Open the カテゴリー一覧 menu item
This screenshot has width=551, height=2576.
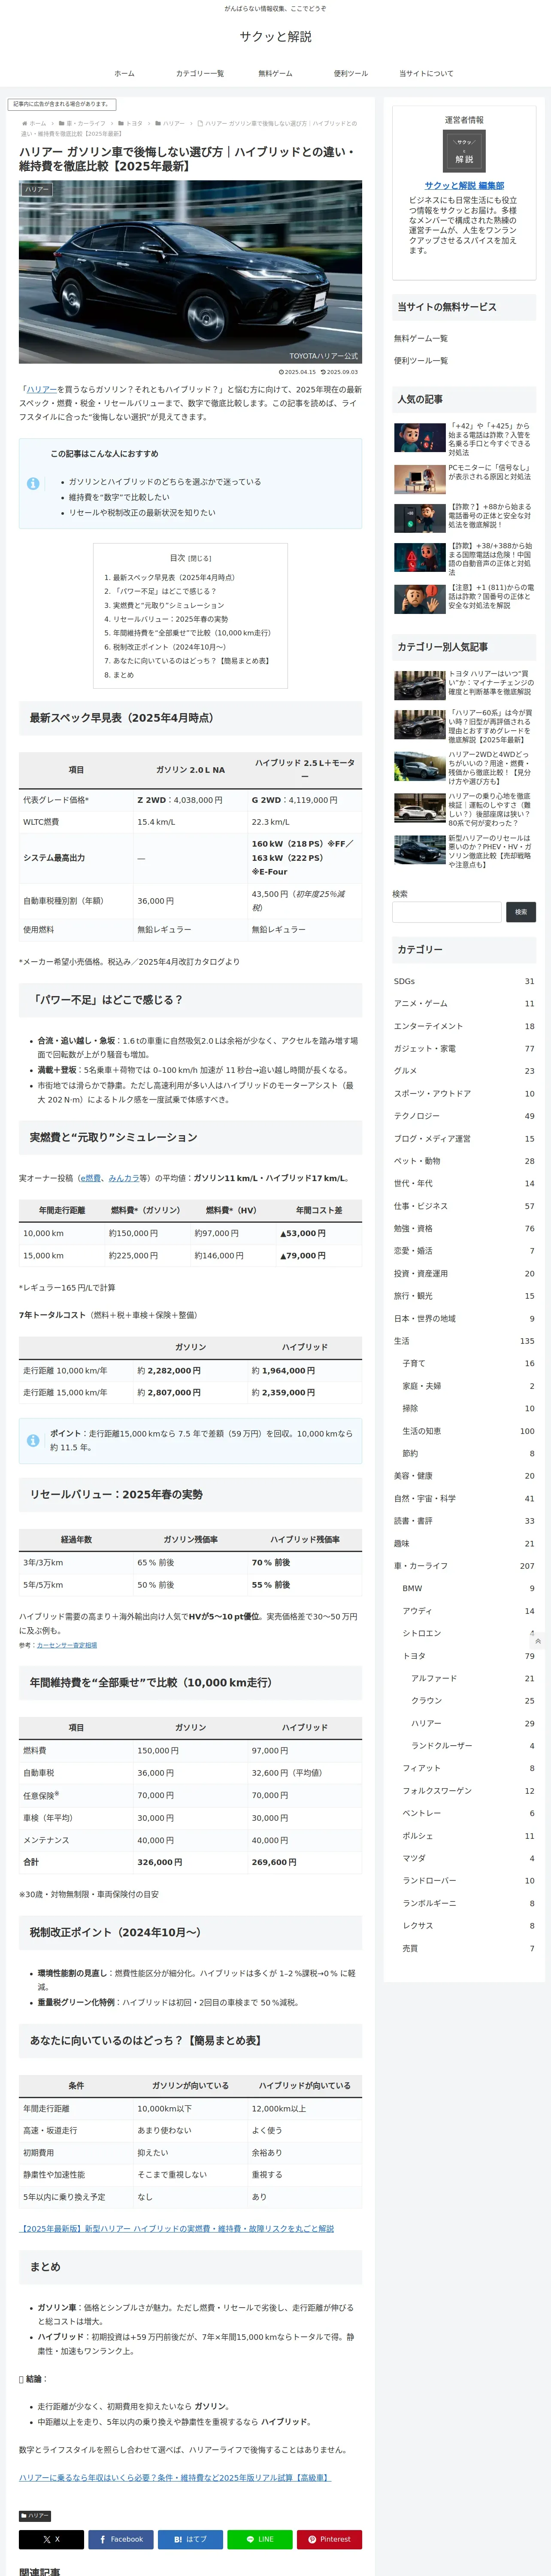(200, 74)
